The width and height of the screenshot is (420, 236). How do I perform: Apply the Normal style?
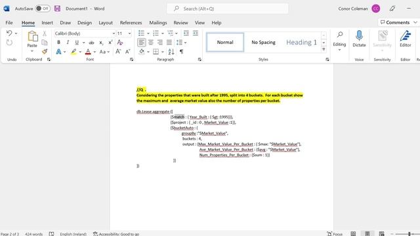(225, 42)
